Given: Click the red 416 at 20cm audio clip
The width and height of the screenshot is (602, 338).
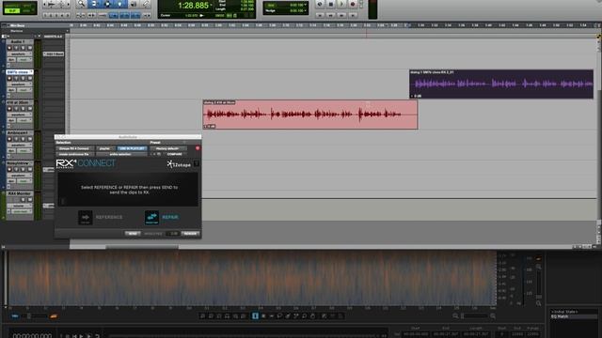Looking at the screenshot, I should tap(310, 115).
